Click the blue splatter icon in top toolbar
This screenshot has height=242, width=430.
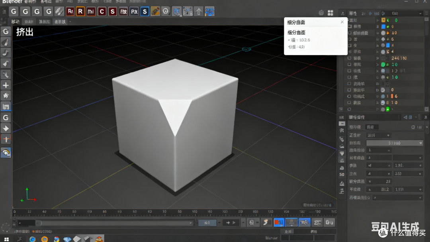tap(209, 12)
